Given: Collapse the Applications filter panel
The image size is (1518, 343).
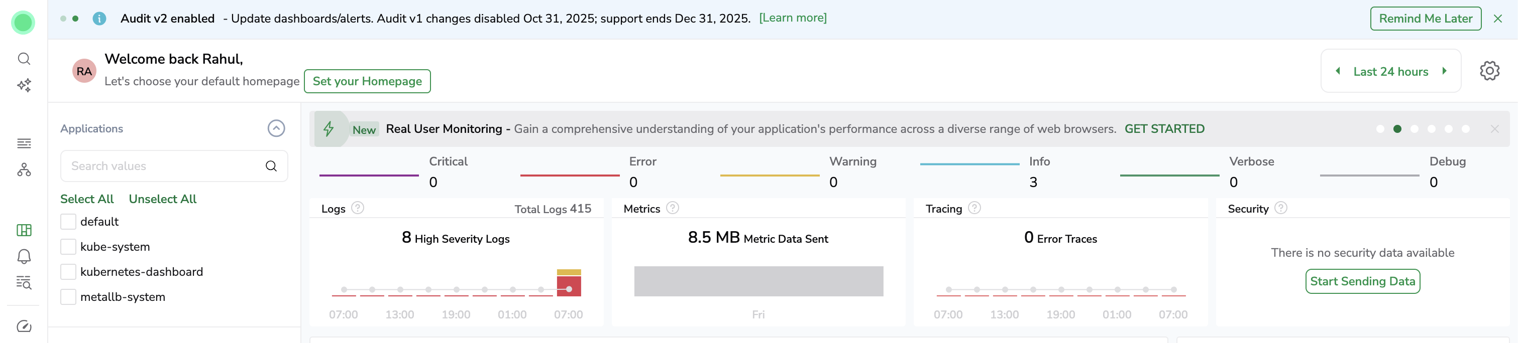Looking at the screenshot, I should tap(276, 129).
